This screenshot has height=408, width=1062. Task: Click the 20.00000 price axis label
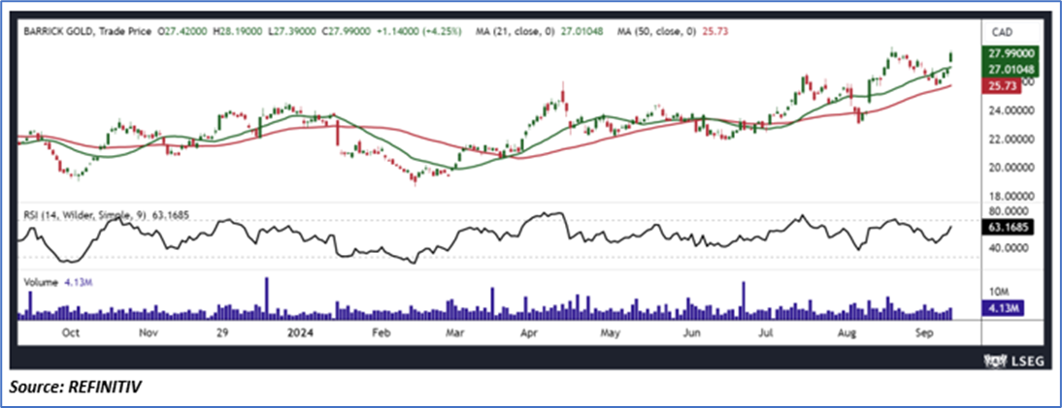(1012, 167)
